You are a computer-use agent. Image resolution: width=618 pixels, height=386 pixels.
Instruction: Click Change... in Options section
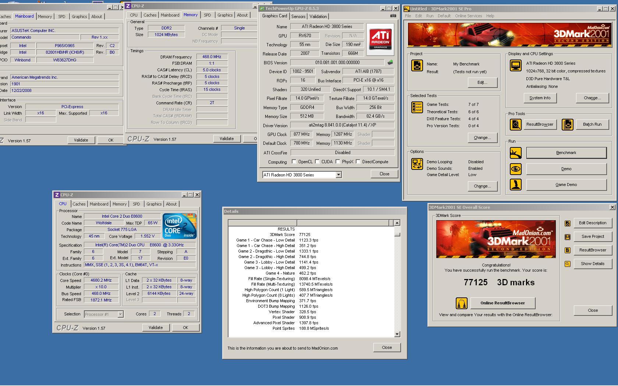tap(482, 186)
